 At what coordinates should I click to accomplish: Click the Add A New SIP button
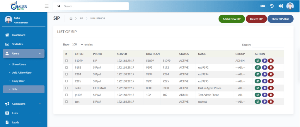[x=231, y=19]
